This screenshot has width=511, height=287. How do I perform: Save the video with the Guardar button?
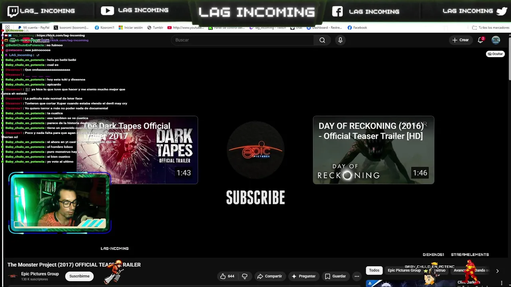(335, 276)
